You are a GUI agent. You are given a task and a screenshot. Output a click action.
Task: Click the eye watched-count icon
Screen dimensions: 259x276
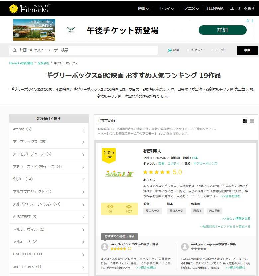click(x=110, y=206)
